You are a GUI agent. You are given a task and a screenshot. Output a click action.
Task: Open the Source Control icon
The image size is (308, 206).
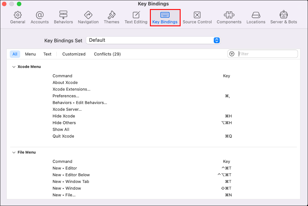point(197,15)
